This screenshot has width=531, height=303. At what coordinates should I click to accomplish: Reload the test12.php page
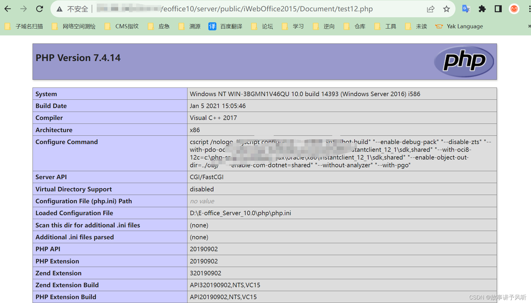(39, 9)
